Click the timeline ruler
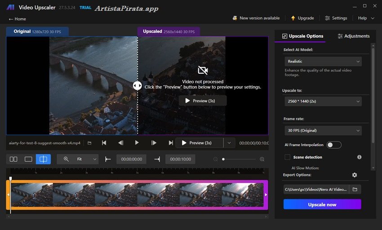Image resolution: width=382 pixels, height=230 pixels. click(x=137, y=172)
